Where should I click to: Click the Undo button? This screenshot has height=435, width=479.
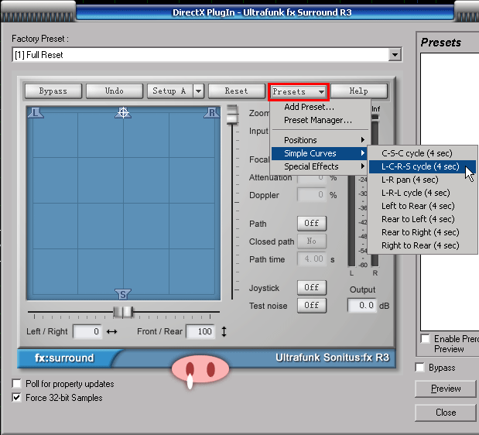click(115, 91)
